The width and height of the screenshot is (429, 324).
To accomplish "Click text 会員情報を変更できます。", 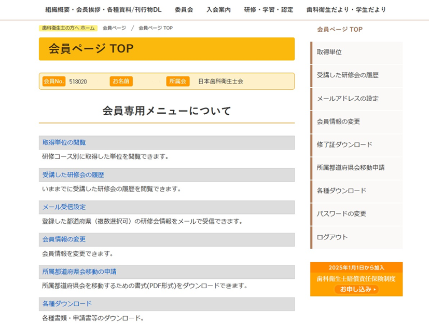I will point(77,253).
